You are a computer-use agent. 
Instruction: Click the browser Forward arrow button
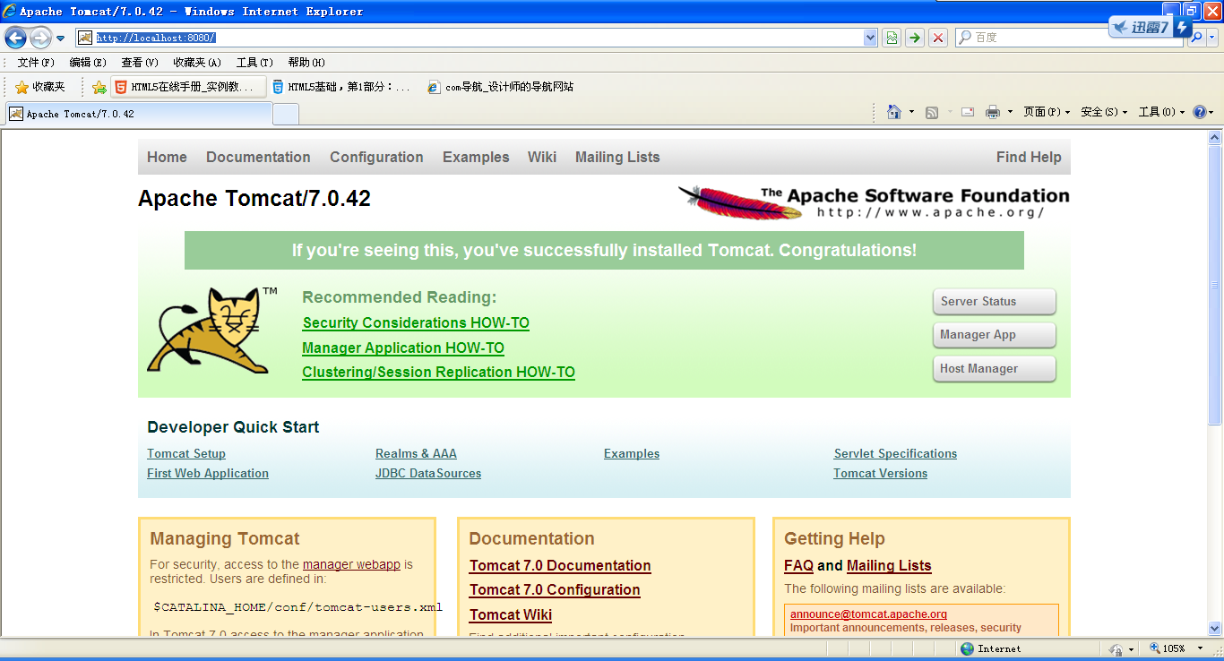coord(40,38)
